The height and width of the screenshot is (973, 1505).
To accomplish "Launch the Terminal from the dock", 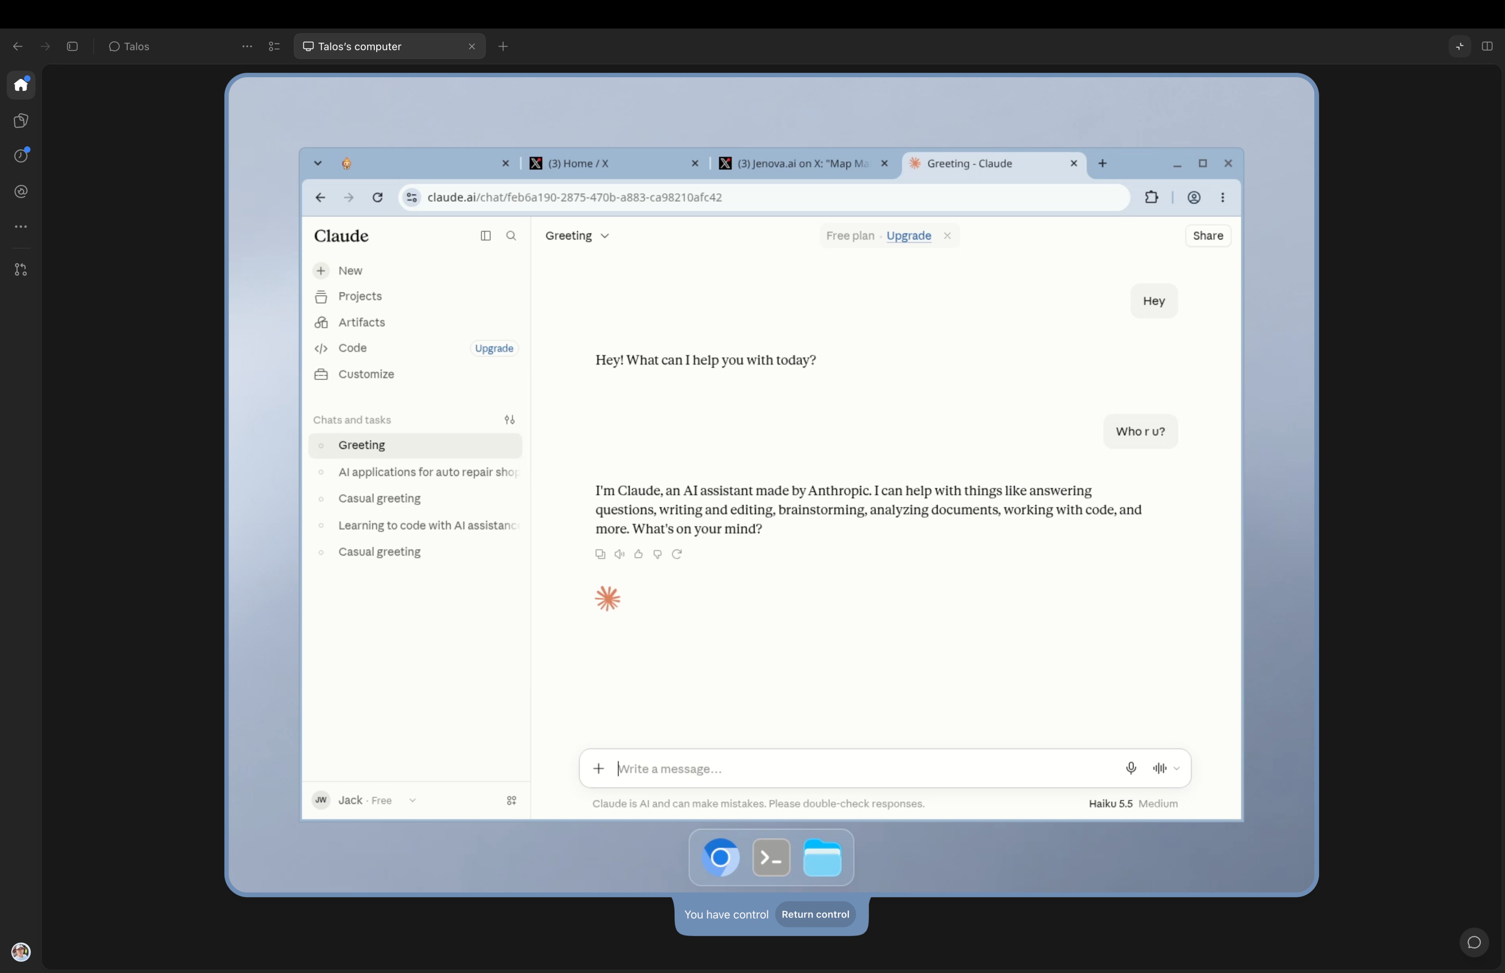I will [x=771, y=857].
